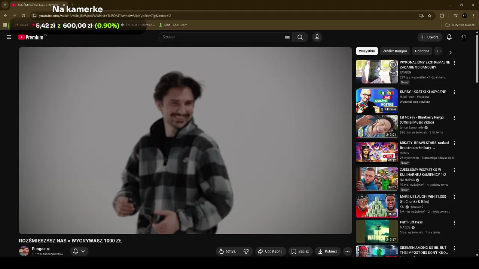Open the YouTube guide hamburger menu
479x269 pixels.
[9, 37]
